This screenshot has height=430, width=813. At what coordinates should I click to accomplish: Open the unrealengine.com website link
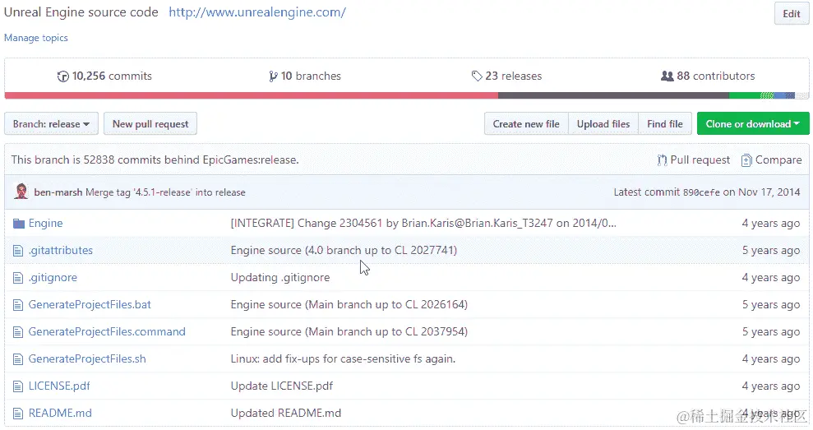(x=257, y=12)
